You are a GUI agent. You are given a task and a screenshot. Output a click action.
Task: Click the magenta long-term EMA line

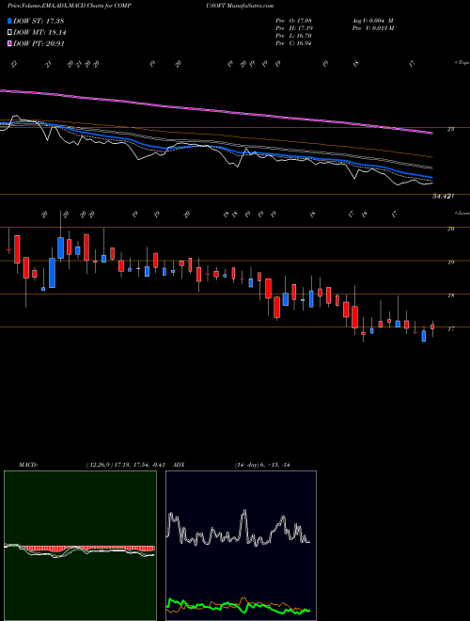pyautogui.click(x=216, y=110)
